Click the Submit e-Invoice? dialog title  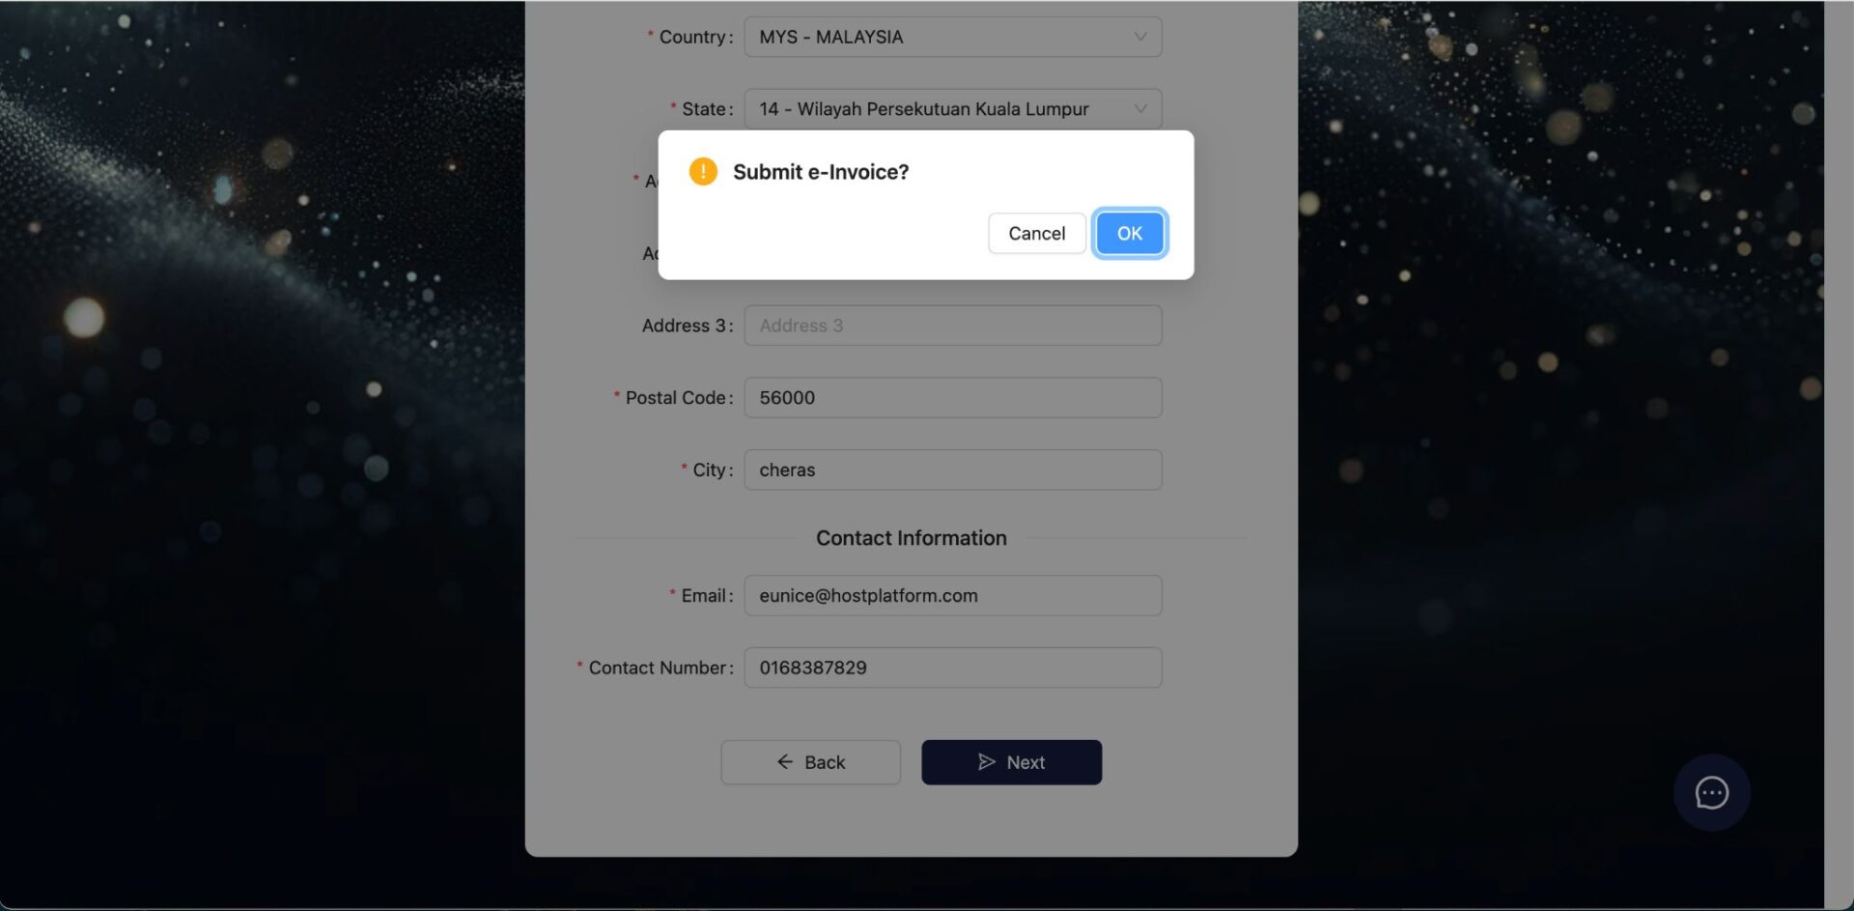point(821,172)
